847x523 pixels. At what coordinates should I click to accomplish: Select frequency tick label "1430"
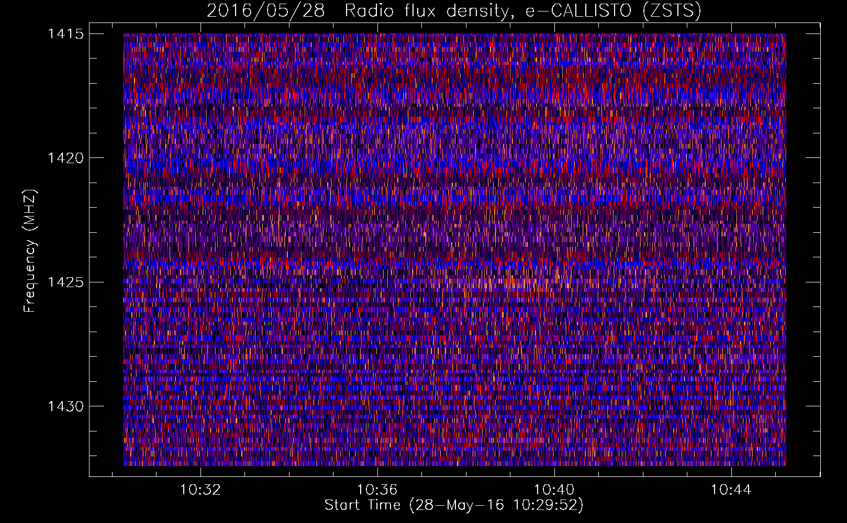pos(65,406)
